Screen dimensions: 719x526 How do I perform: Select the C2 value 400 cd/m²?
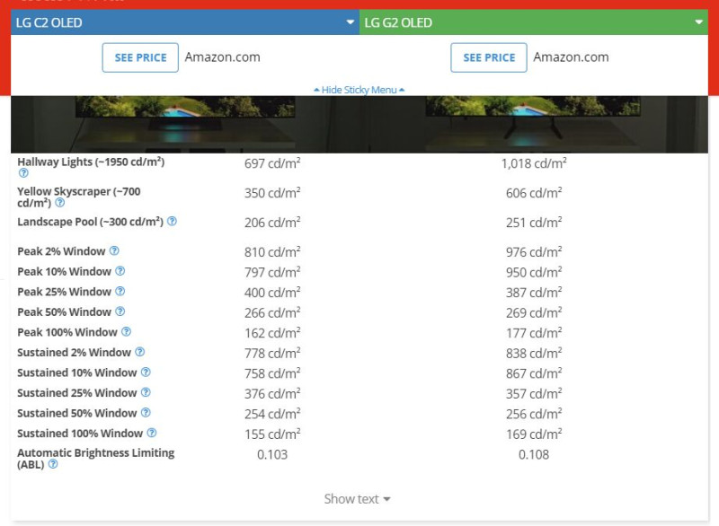point(272,292)
